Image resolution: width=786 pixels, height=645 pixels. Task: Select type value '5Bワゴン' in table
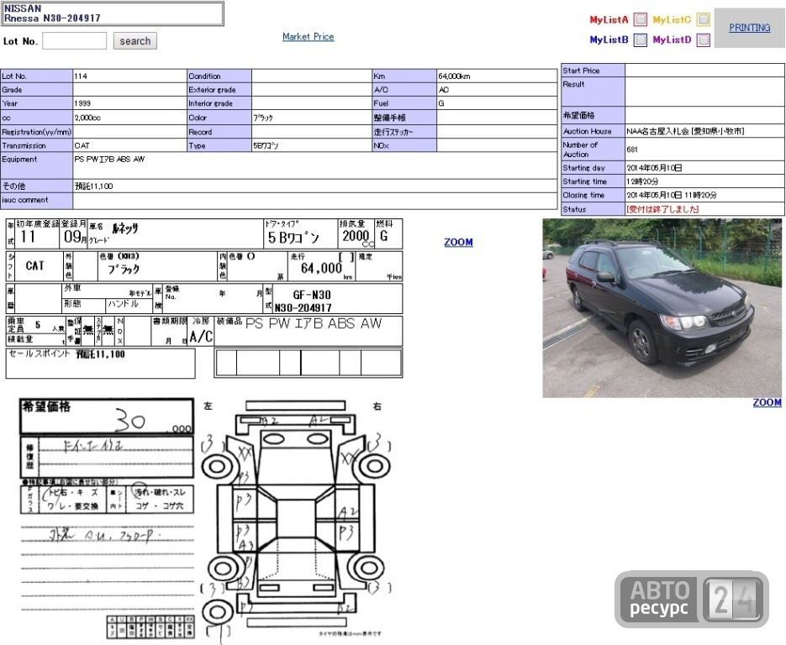pyautogui.click(x=266, y=146)
